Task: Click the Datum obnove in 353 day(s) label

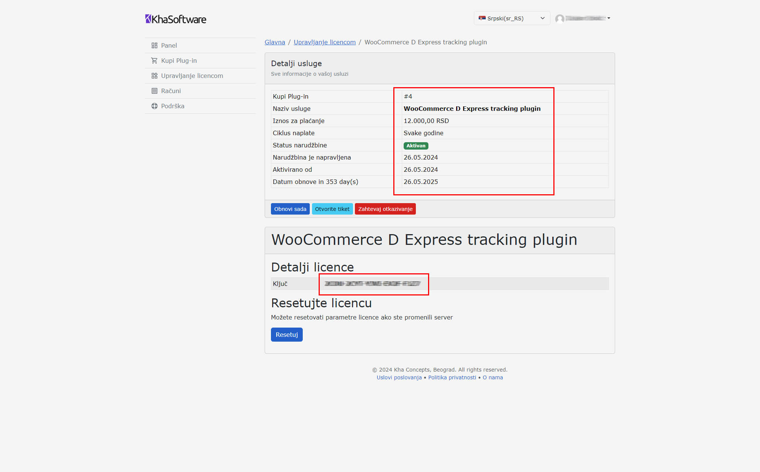Action: [x=315, y=182]
